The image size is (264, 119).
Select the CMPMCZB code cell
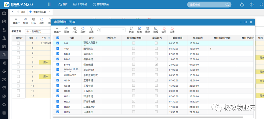(72, 75)
